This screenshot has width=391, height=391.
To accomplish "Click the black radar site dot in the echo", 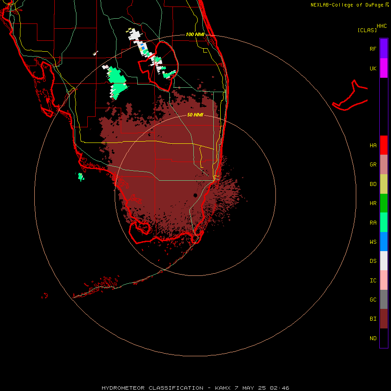I will [195, 195].
